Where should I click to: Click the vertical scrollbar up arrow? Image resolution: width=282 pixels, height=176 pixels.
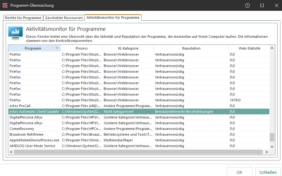coord(272,48)
